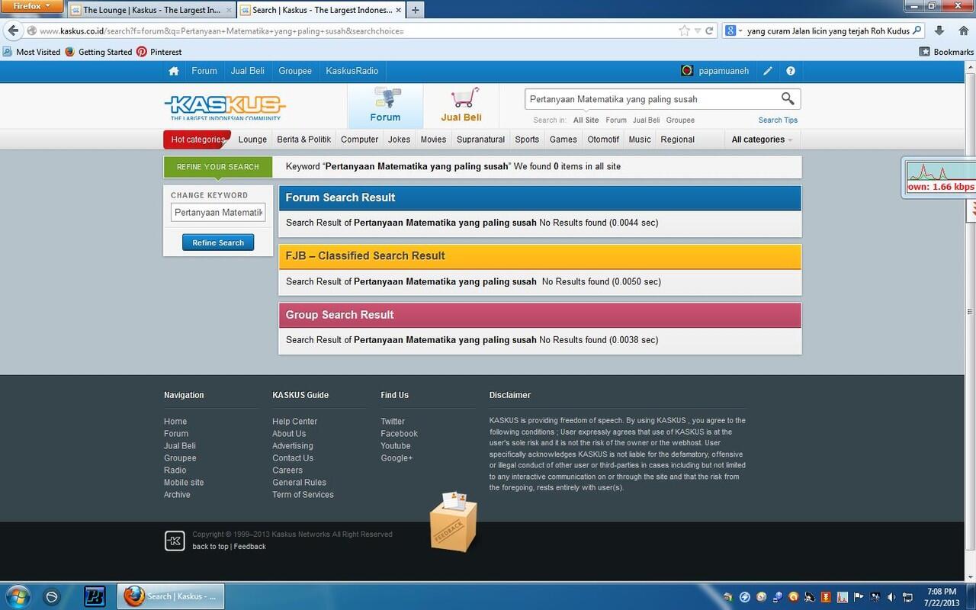Open the Bookmarks menu at right
The width and height of the screenshot is (976, 610).
click(x=946, y=52)
